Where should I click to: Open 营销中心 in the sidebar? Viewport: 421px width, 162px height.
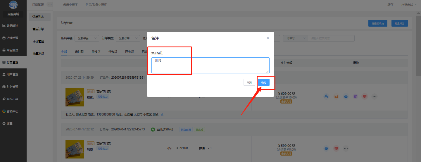click(x=13, y=111)
